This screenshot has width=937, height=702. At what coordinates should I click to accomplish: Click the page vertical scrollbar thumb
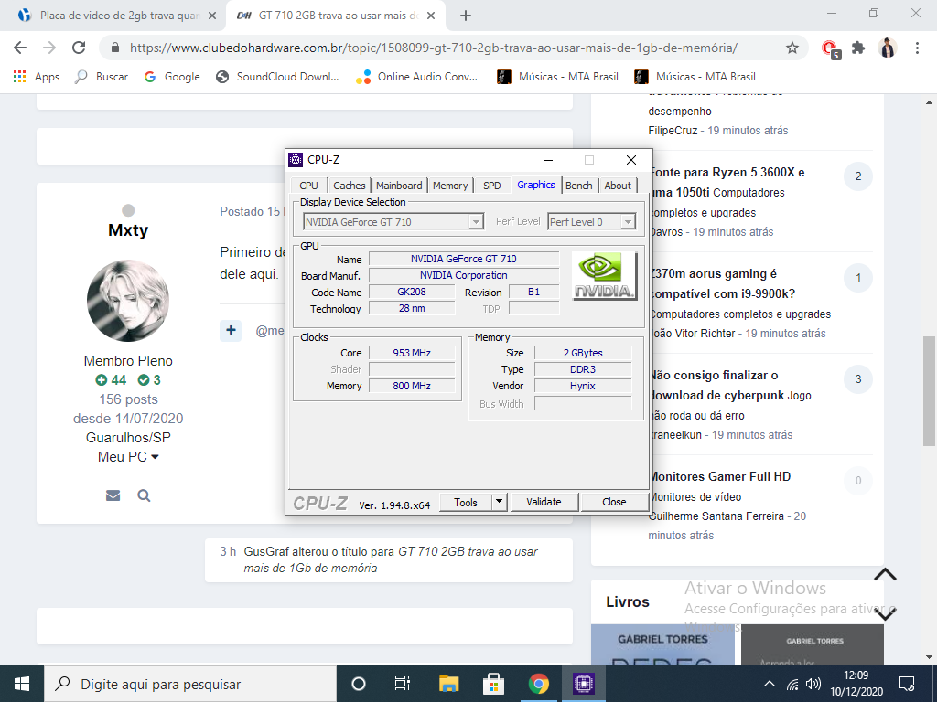929,391
